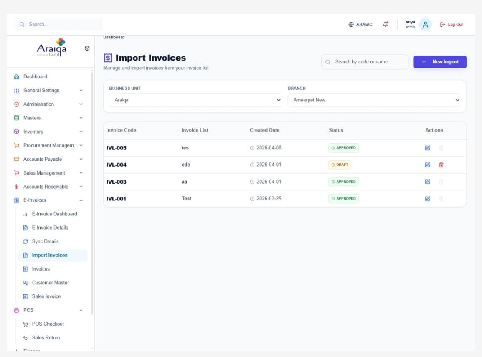Click invoice code IVL-005
Screen dimensions: 482x357
coord(116,148)
